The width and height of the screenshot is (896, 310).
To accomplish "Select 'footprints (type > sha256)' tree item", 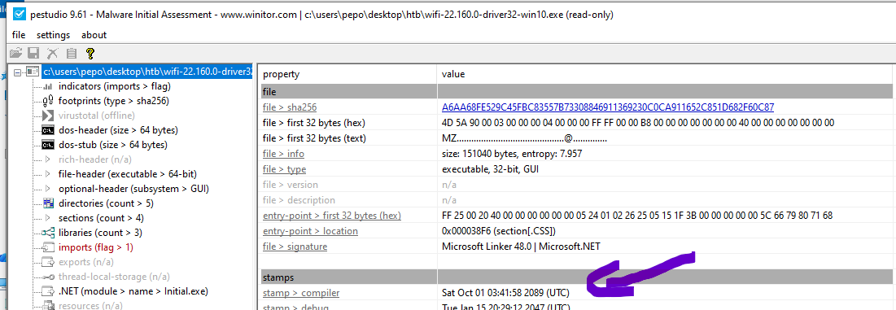I will point(114,101).
